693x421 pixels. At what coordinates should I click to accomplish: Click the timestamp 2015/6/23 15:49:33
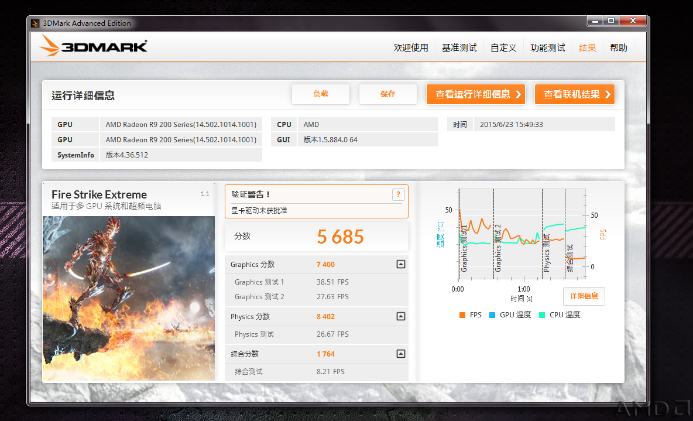point(512,125)
